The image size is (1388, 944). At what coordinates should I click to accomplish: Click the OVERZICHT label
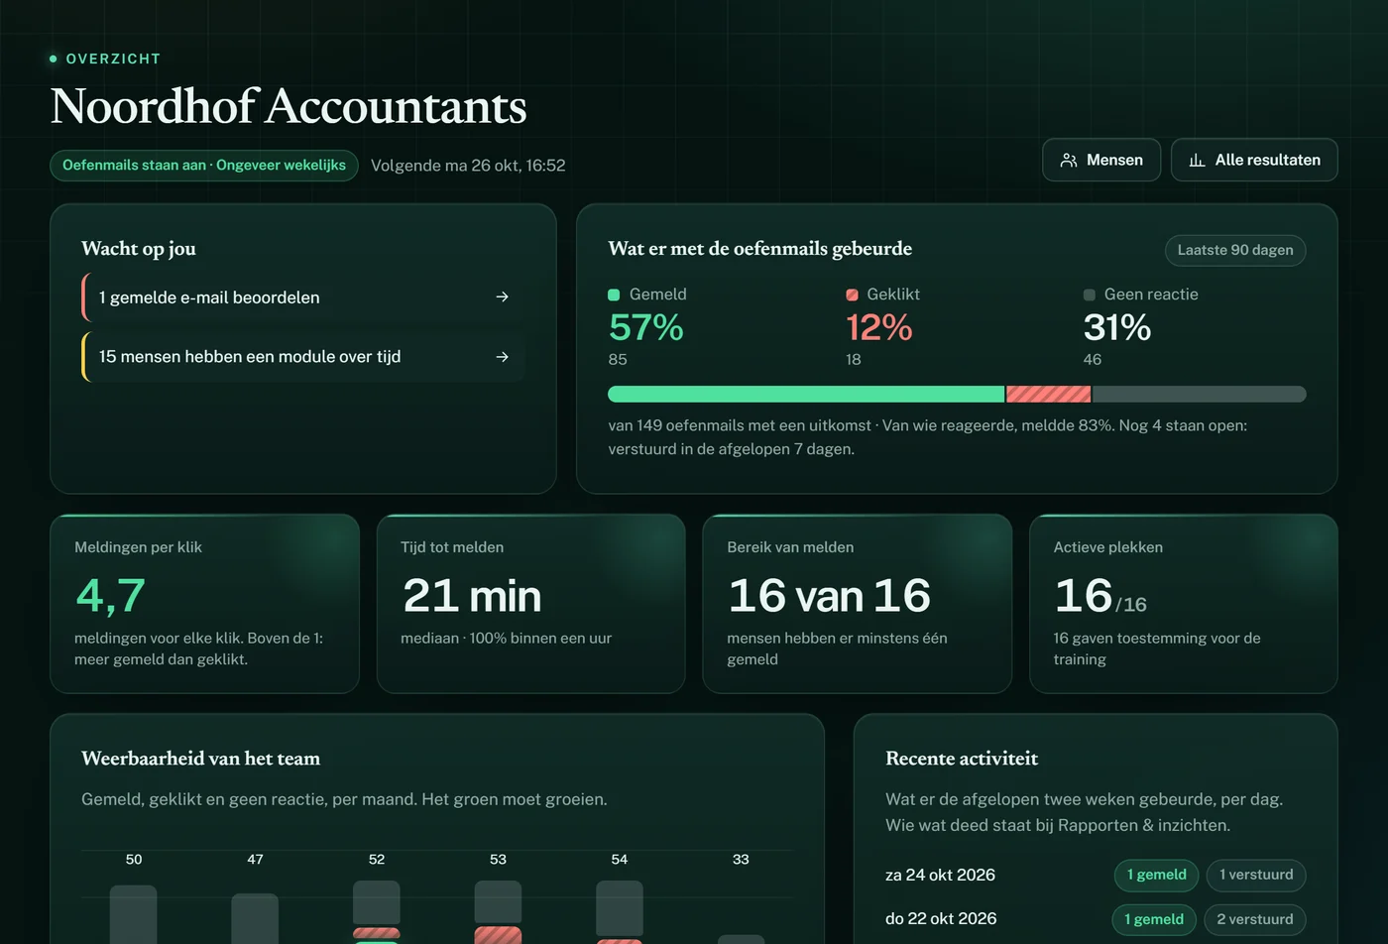(x=113, y=59)
